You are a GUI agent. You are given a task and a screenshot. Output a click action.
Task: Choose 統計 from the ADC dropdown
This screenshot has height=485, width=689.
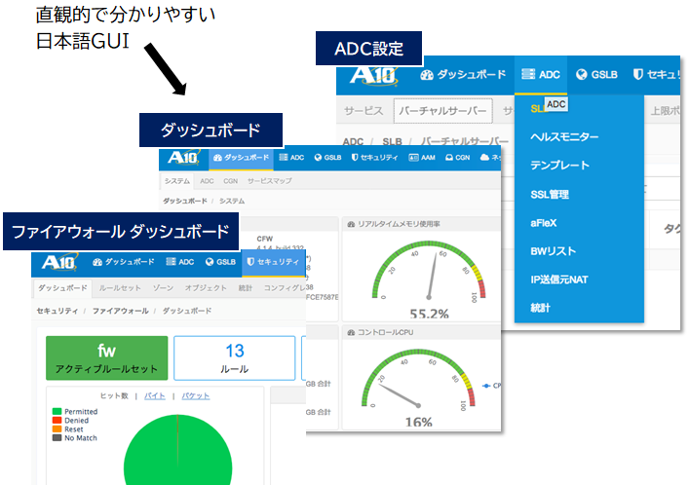click(540, 308)
